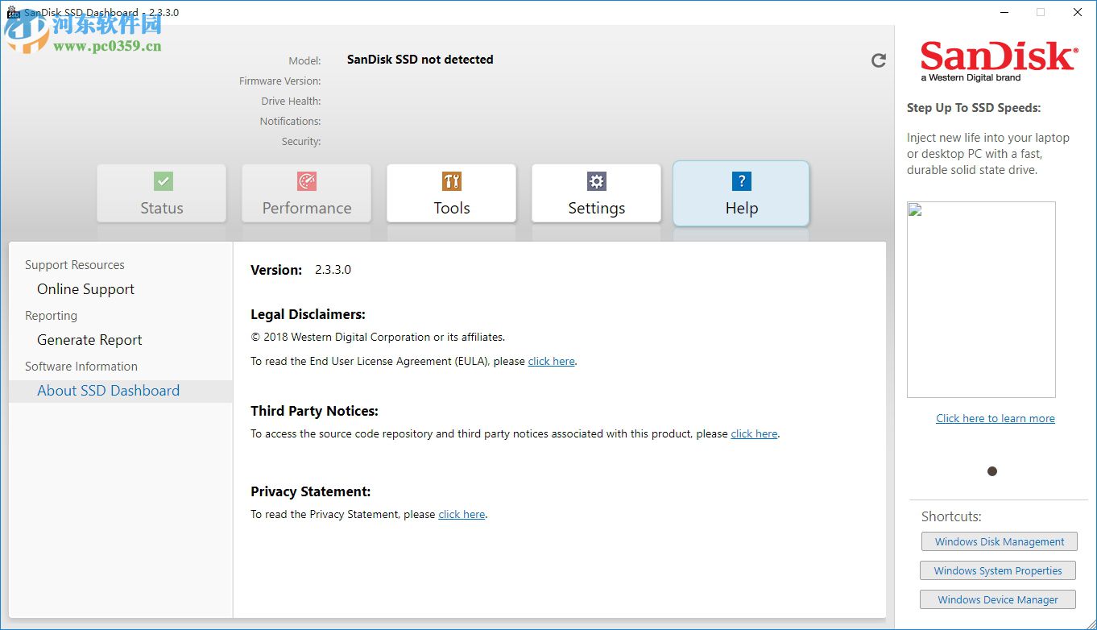Click the 'Reporting' sidebar heading
This screenshot has width=1097, height=630.
tap(51, 316)
